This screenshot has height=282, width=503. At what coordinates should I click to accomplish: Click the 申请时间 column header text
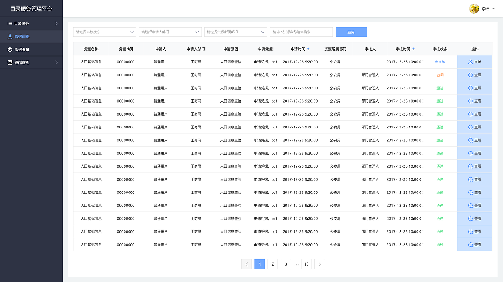[x=298, y=49]
